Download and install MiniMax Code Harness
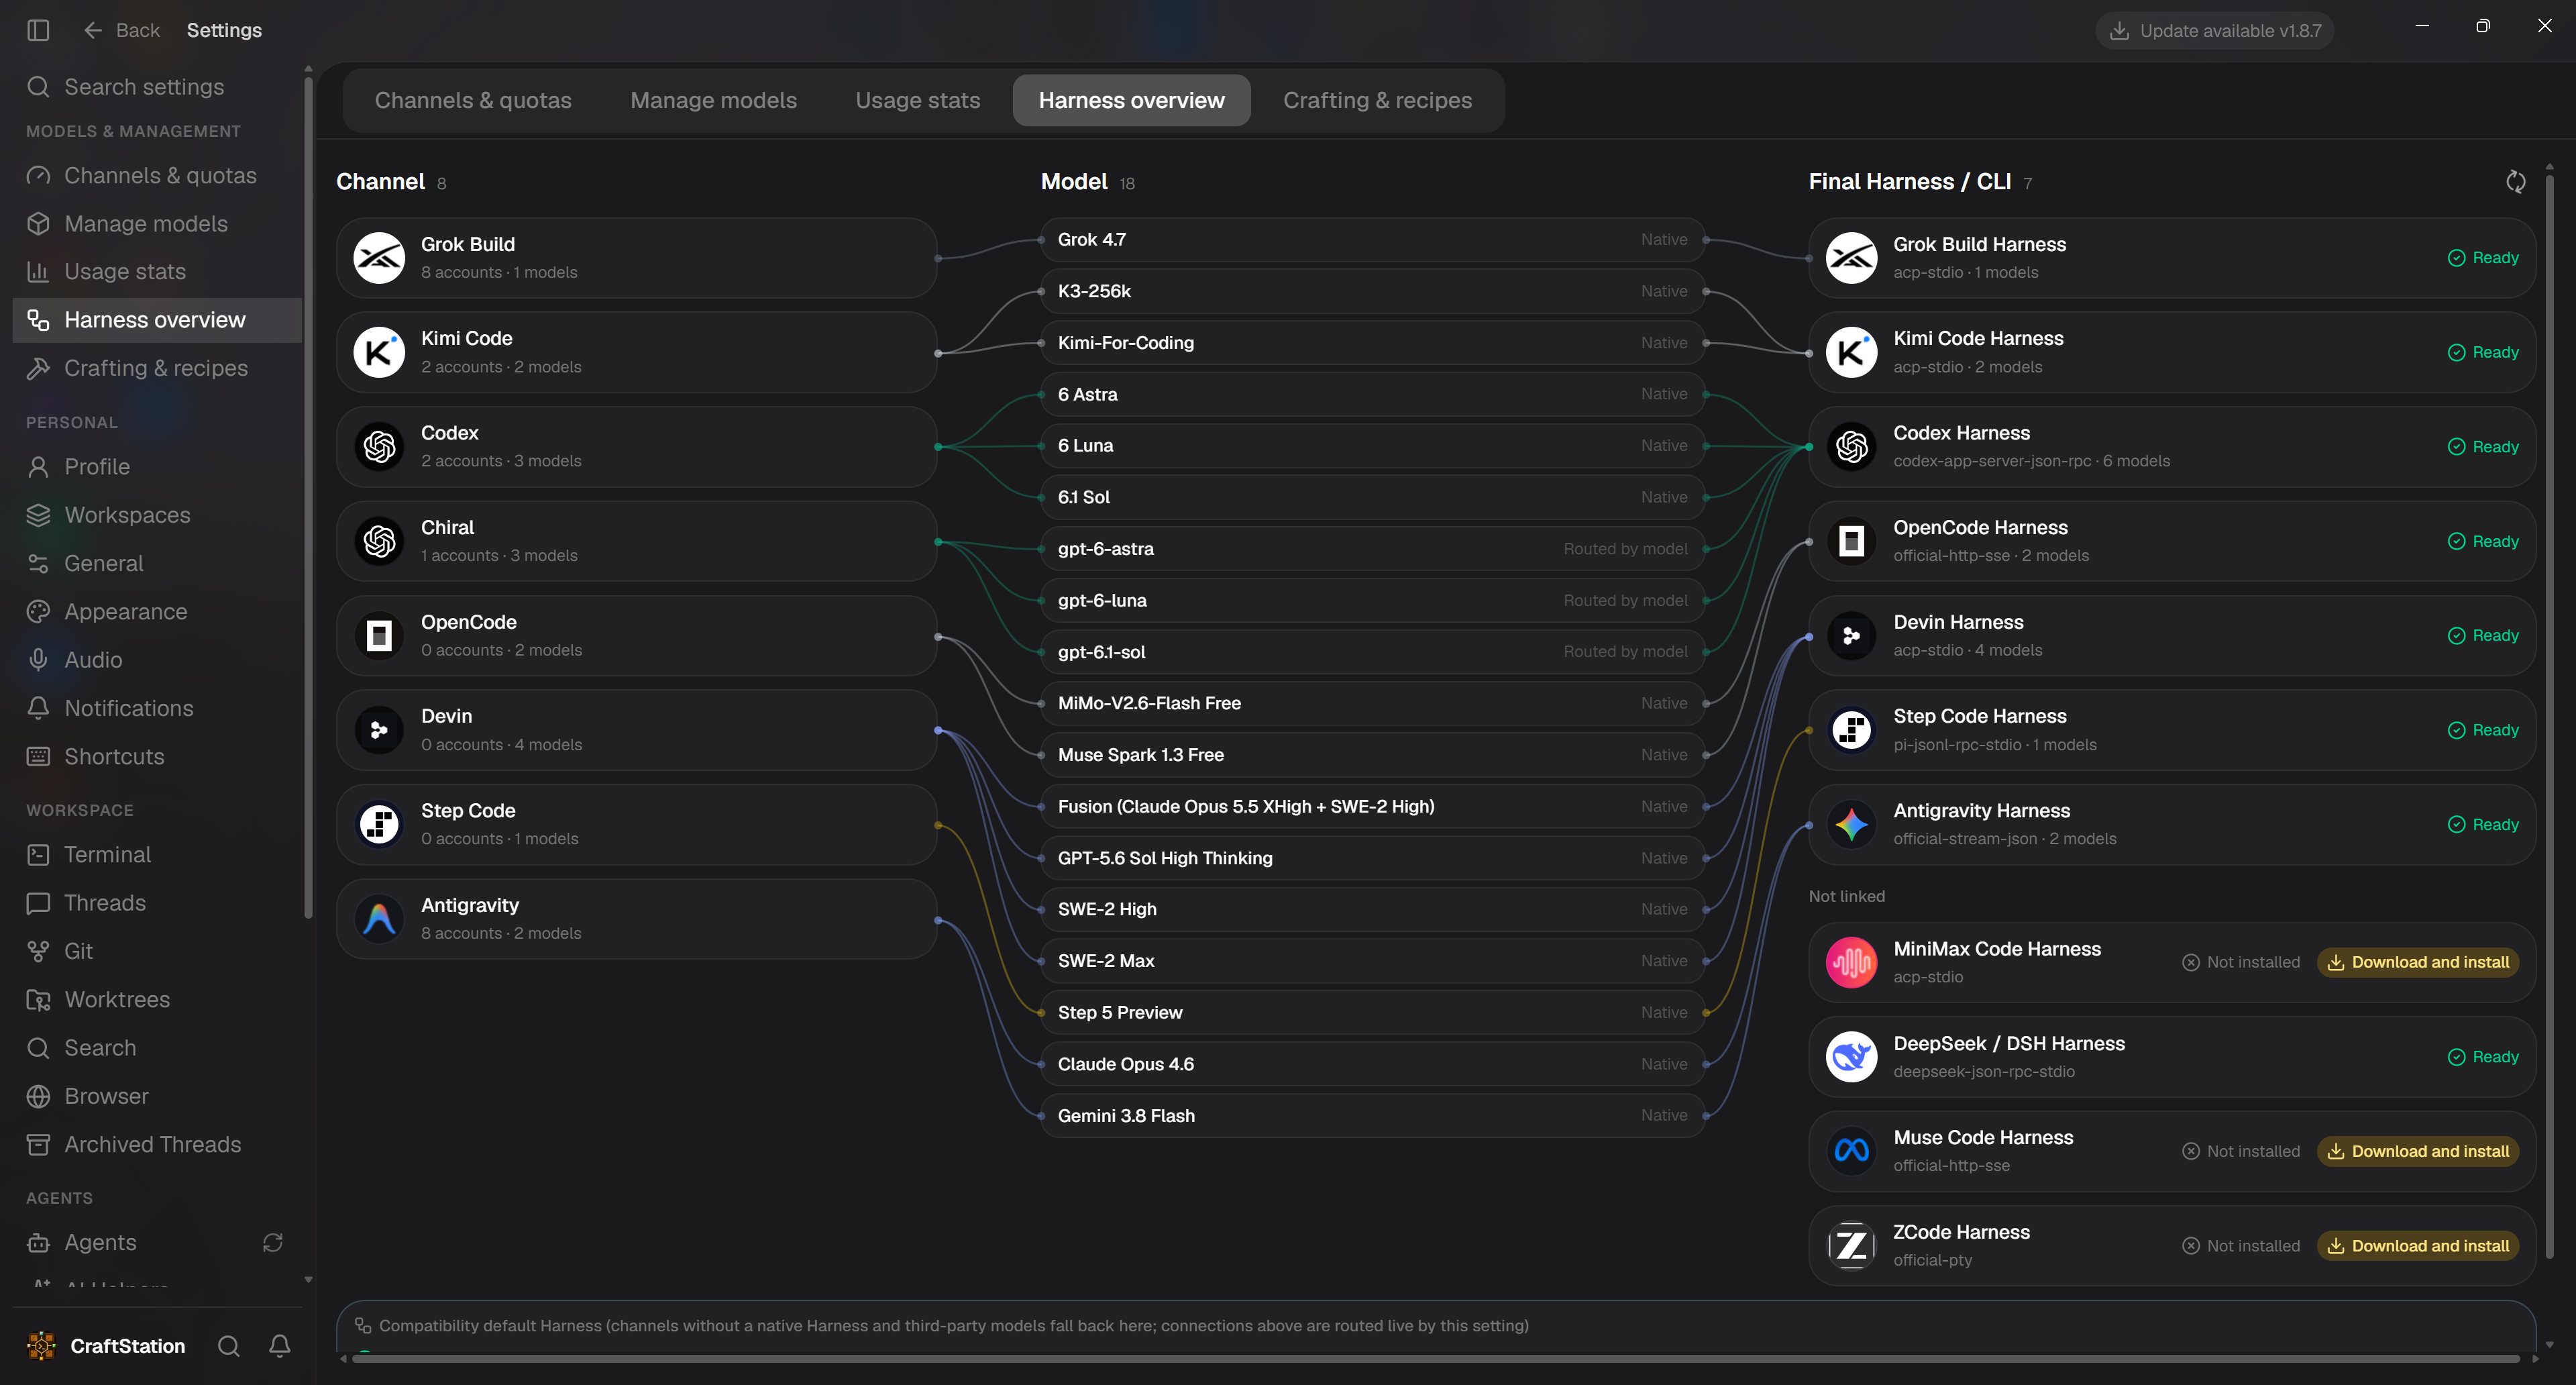2576x1385 pixels. (2418, 962)
